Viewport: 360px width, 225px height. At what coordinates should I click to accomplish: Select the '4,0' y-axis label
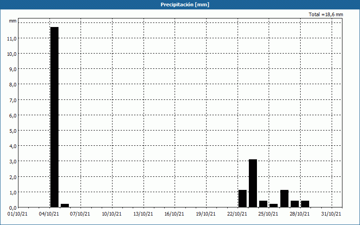tap(13, 146)
